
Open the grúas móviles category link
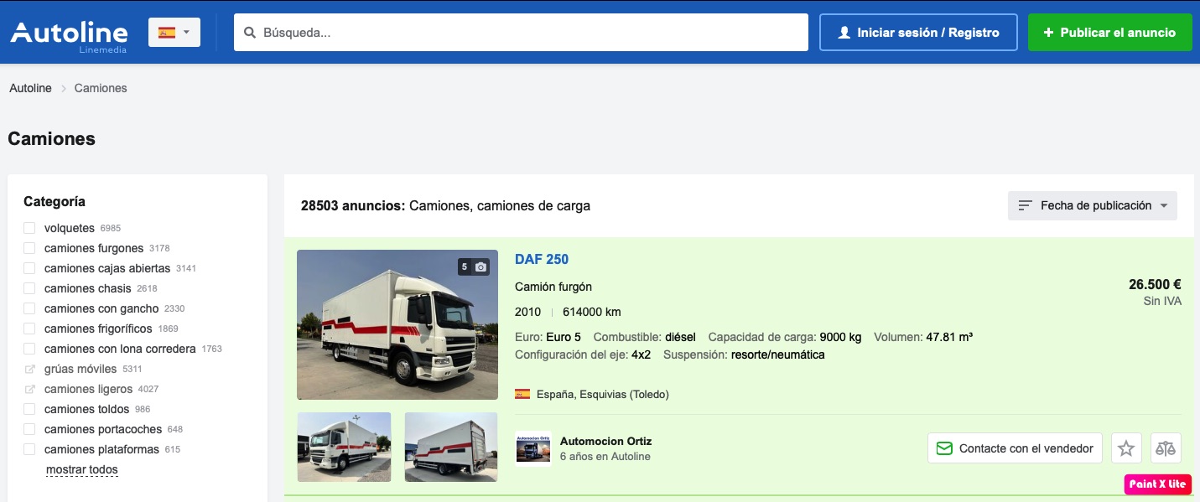tap(81, 369)
